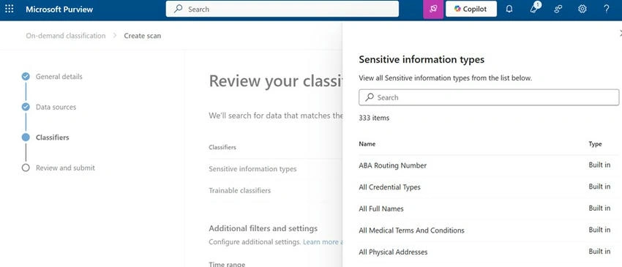Go to Review and submit step
The image size is (622, 267).
coord(65,168)
